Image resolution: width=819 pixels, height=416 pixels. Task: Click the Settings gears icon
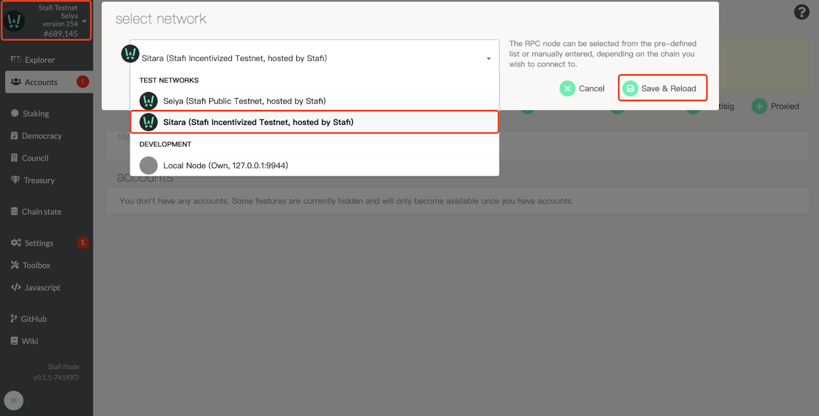(x=16, y=242)
